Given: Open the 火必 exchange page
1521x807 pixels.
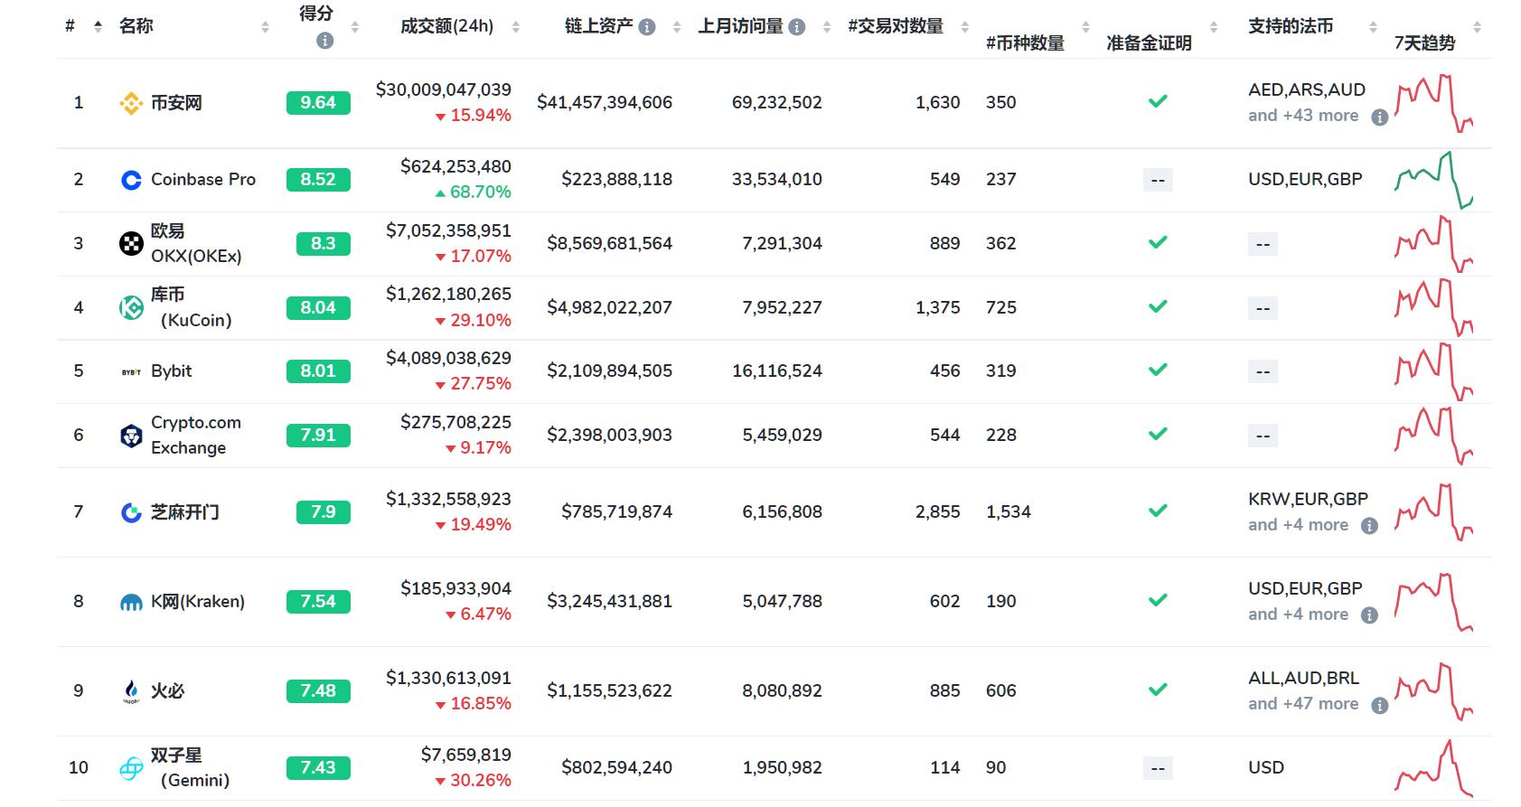Looking at the screenshot, I should pyautogui.click(x=168, y=691).
